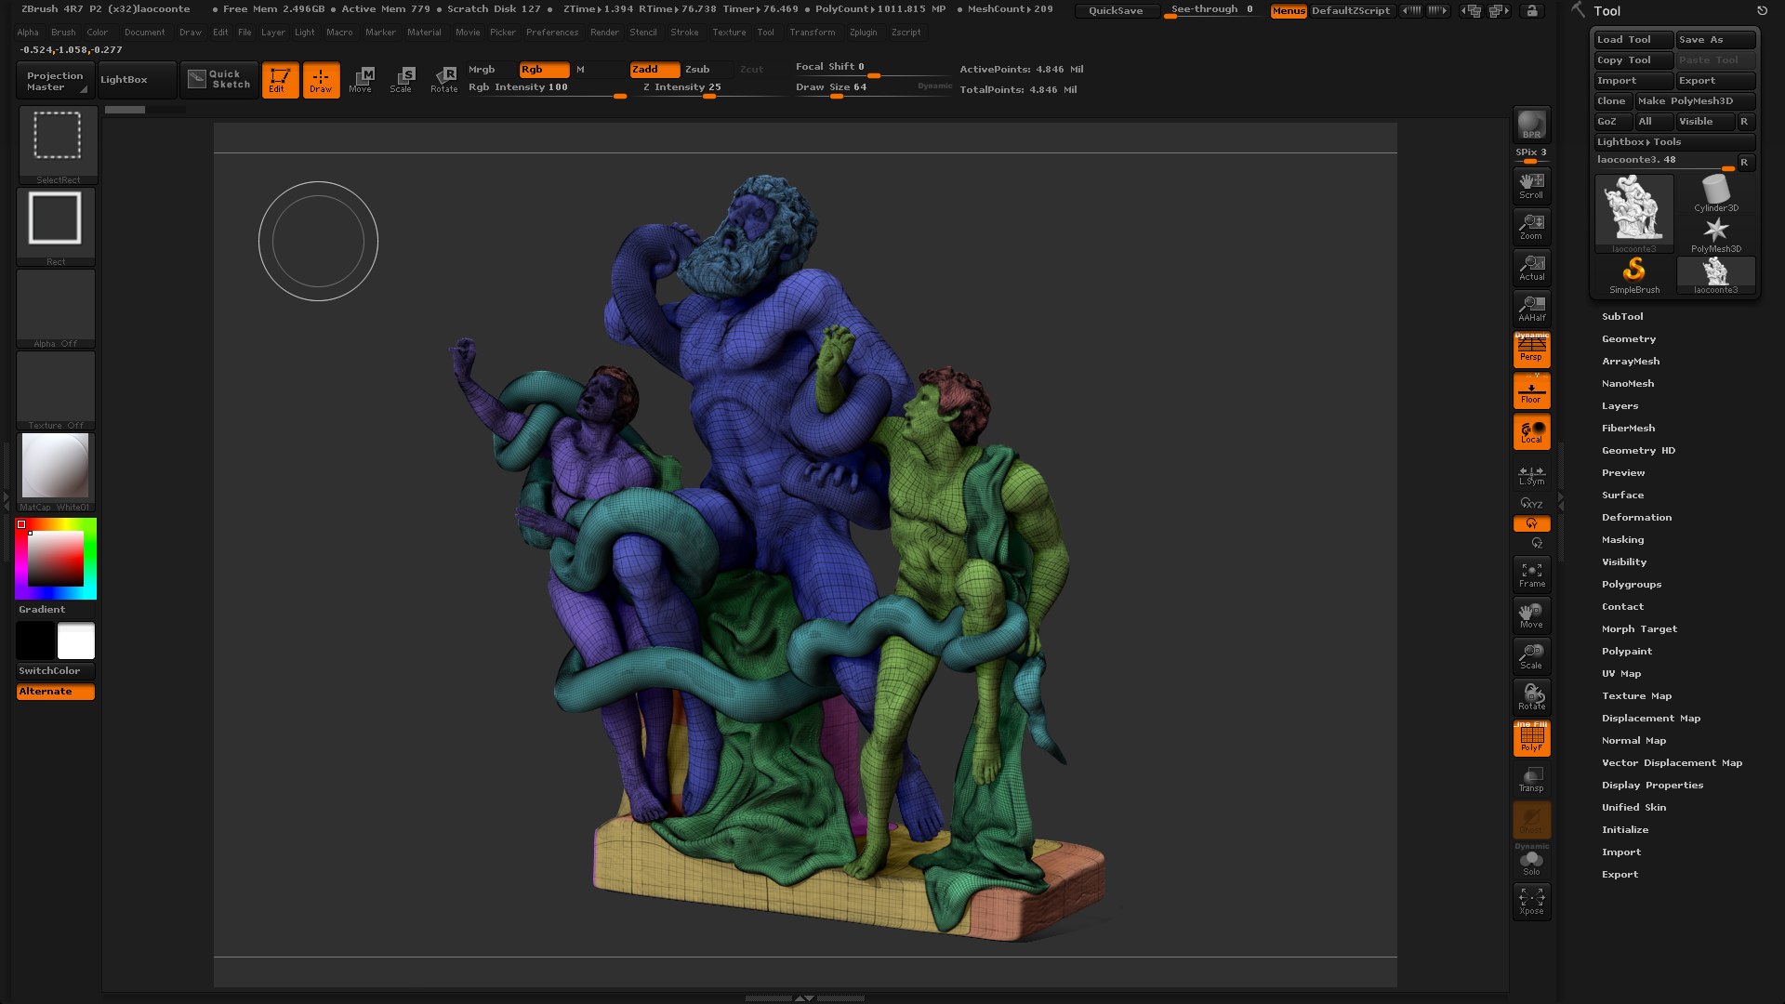
Task: Select the SelectRect brush icon
Action: coord(57,143)
